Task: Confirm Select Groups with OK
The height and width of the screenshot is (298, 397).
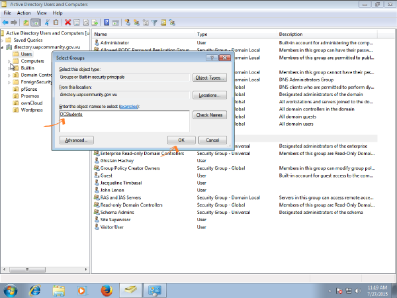Action: pos(181,140)
